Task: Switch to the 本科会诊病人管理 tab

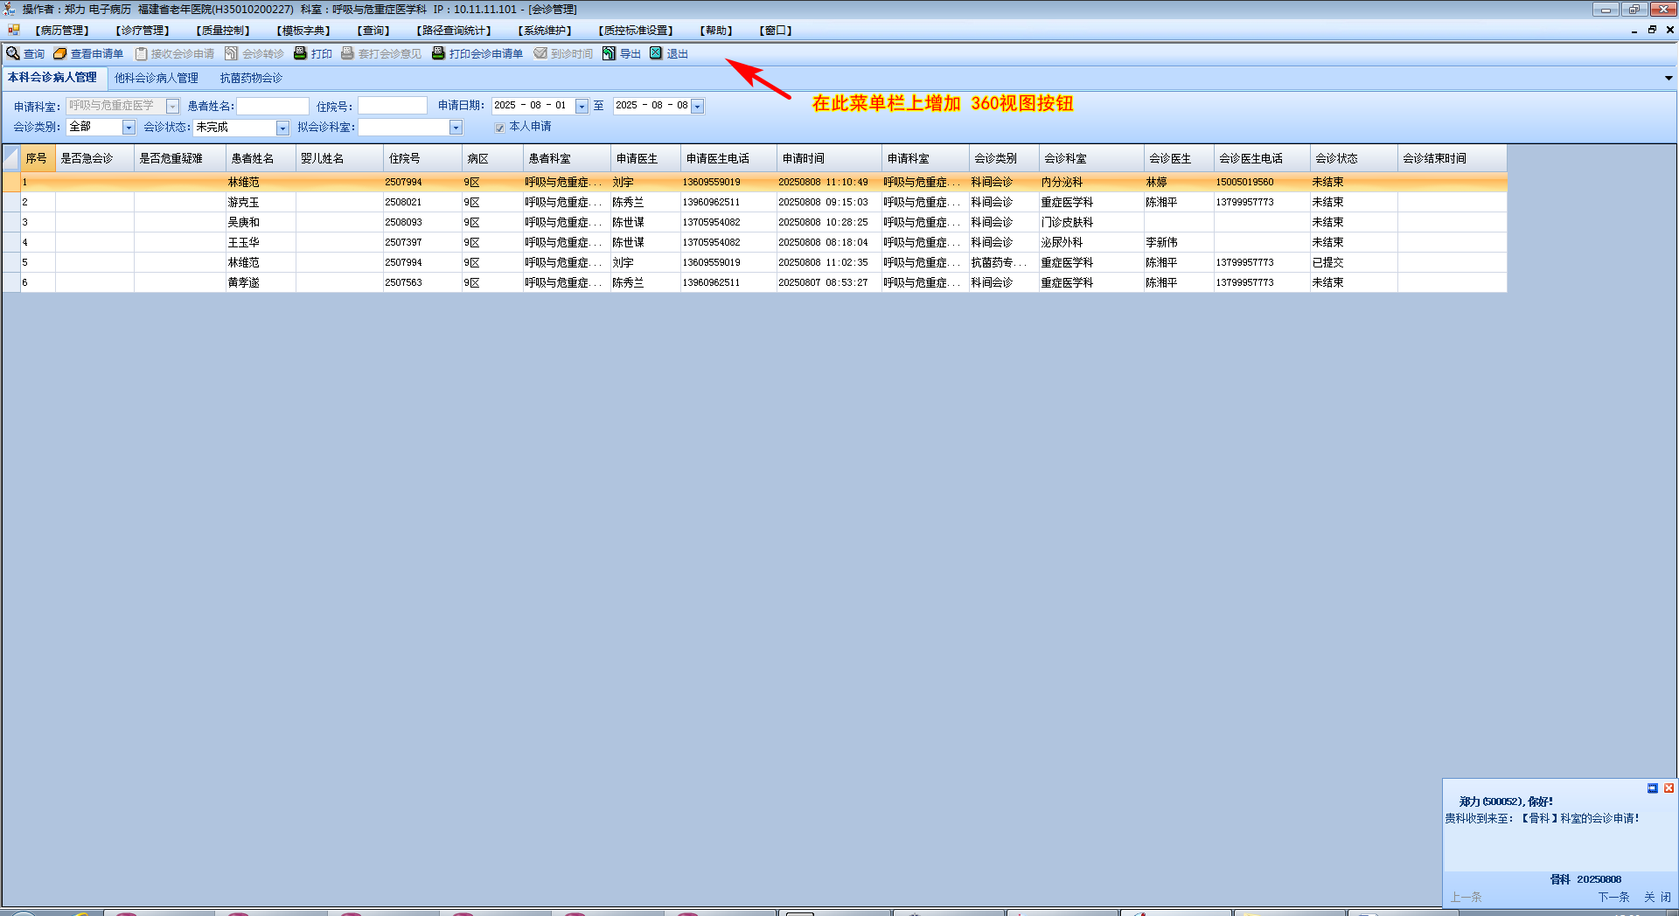Action: coord(53,78)
